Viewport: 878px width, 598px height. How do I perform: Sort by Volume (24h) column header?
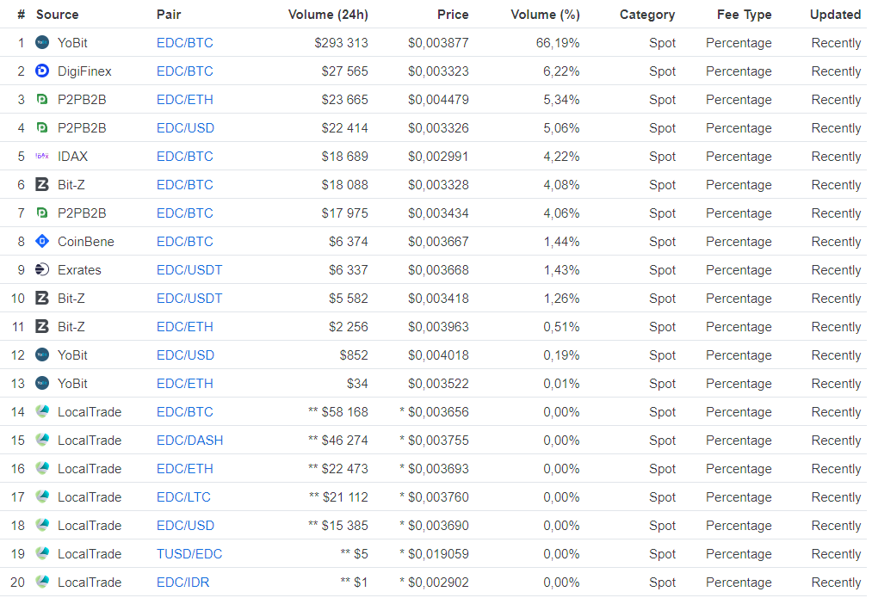[x=328, y=15]
